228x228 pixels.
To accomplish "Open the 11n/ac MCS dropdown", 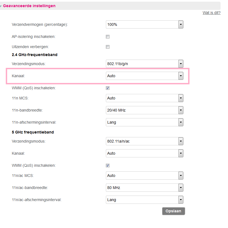I will [x=144, y=176].
